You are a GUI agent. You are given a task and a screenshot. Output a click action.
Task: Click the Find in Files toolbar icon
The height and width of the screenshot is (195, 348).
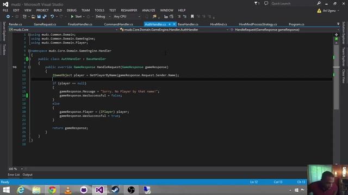(154, 17)
